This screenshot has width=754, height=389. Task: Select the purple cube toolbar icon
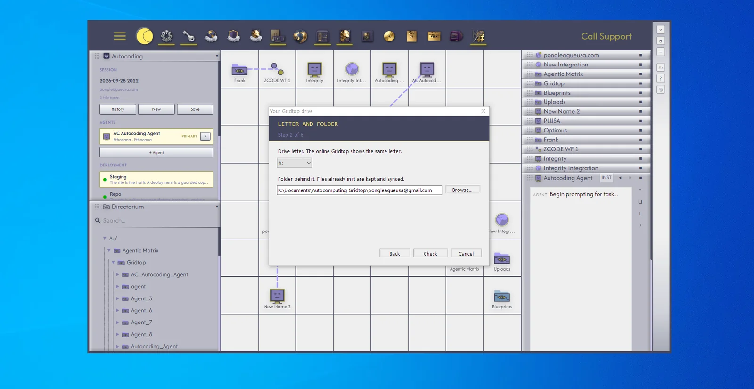pyautogui.click(x=456, y=36)
